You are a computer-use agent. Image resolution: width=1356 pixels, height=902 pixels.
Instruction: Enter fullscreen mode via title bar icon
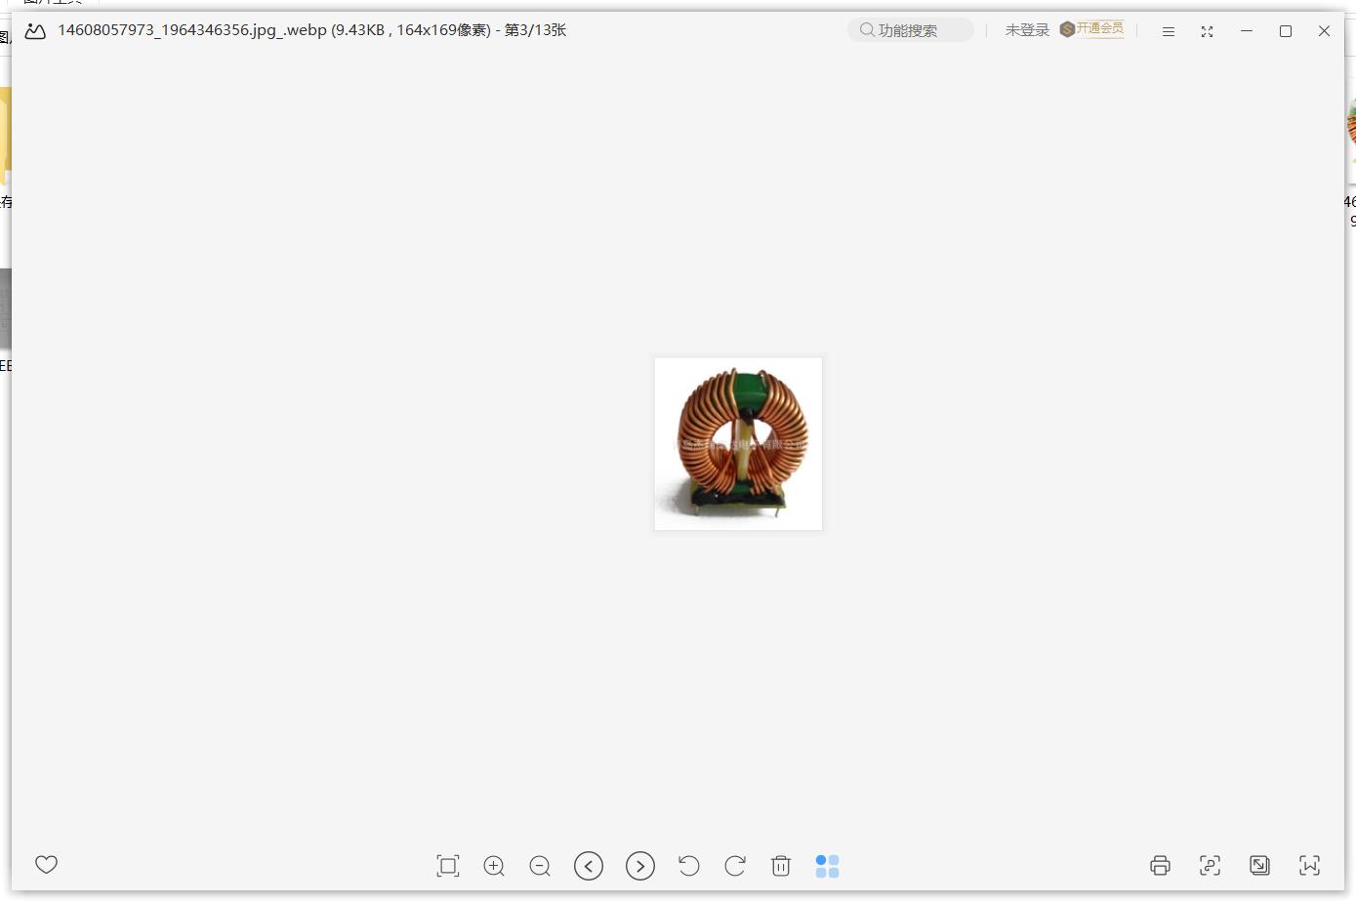(1207, 31)
